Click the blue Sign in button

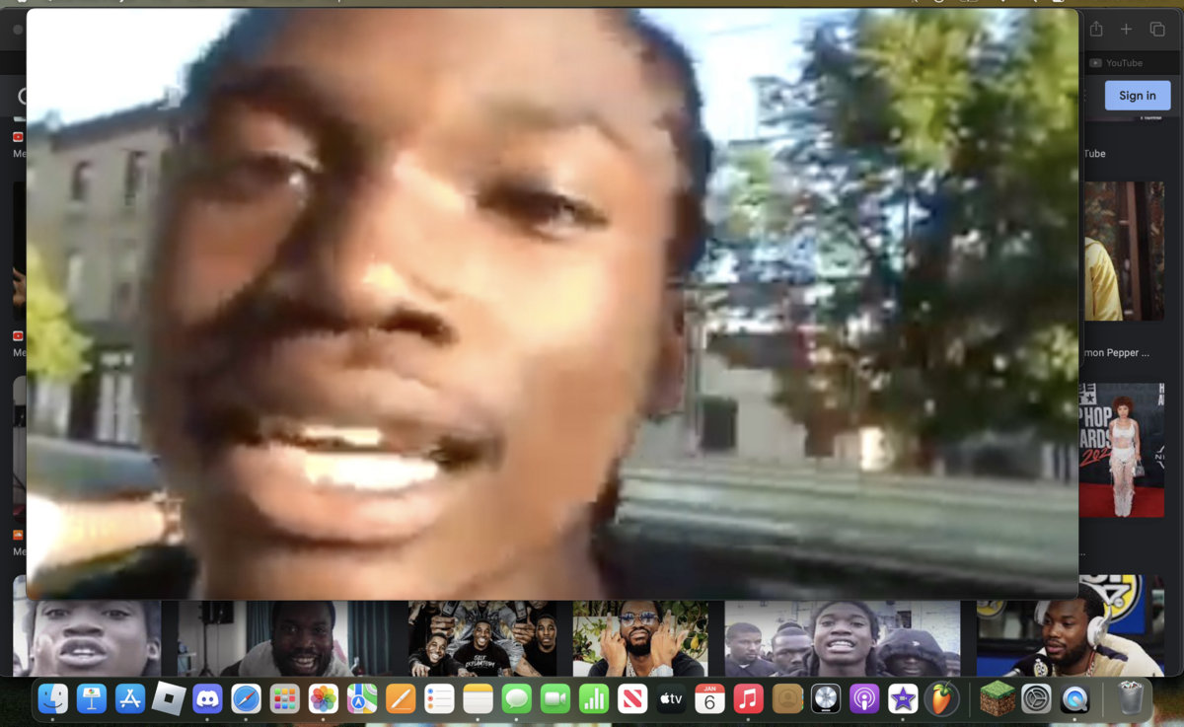point(1137,96)
